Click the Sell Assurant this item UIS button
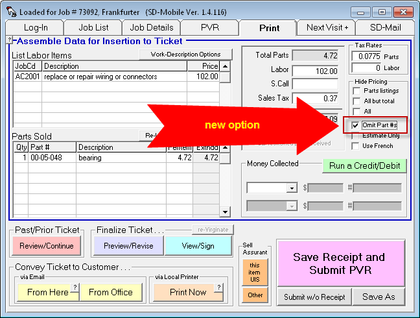The width and height of the screenshot is (420, 318). click(x=255, y=272)
